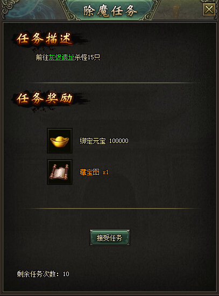219x296 pixels.
Task: Accept the quest with 接受任务 button
Action: [110, 237]
